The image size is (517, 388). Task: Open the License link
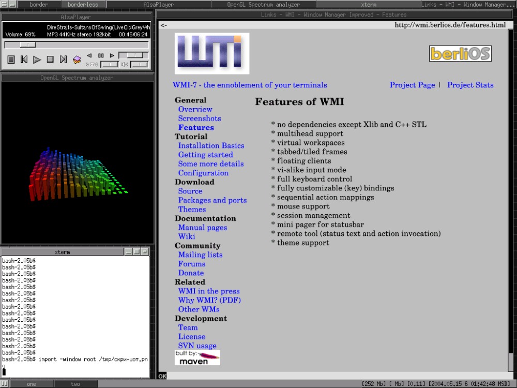tap(192, 337)
